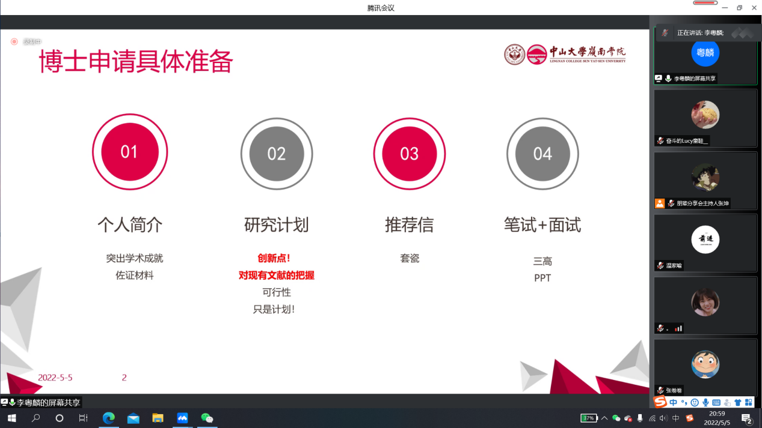762x428 pixels.
Task: Open the Sogou emoji smiley panel
Action: point(695,403)
